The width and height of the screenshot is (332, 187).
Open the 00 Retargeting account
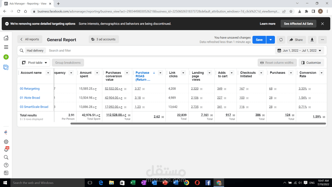(30, 89)
